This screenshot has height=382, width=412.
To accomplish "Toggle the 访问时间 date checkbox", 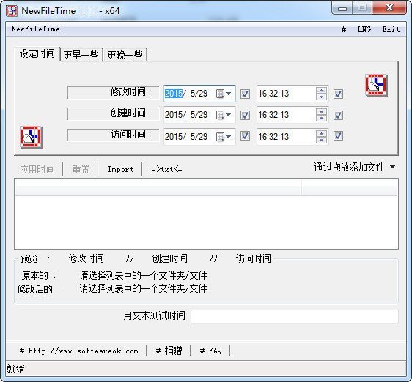I will pyautogui.click(x=245, y=136).
